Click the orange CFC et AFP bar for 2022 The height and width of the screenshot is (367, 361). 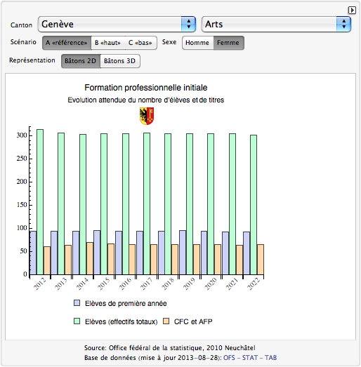(261, 260)
